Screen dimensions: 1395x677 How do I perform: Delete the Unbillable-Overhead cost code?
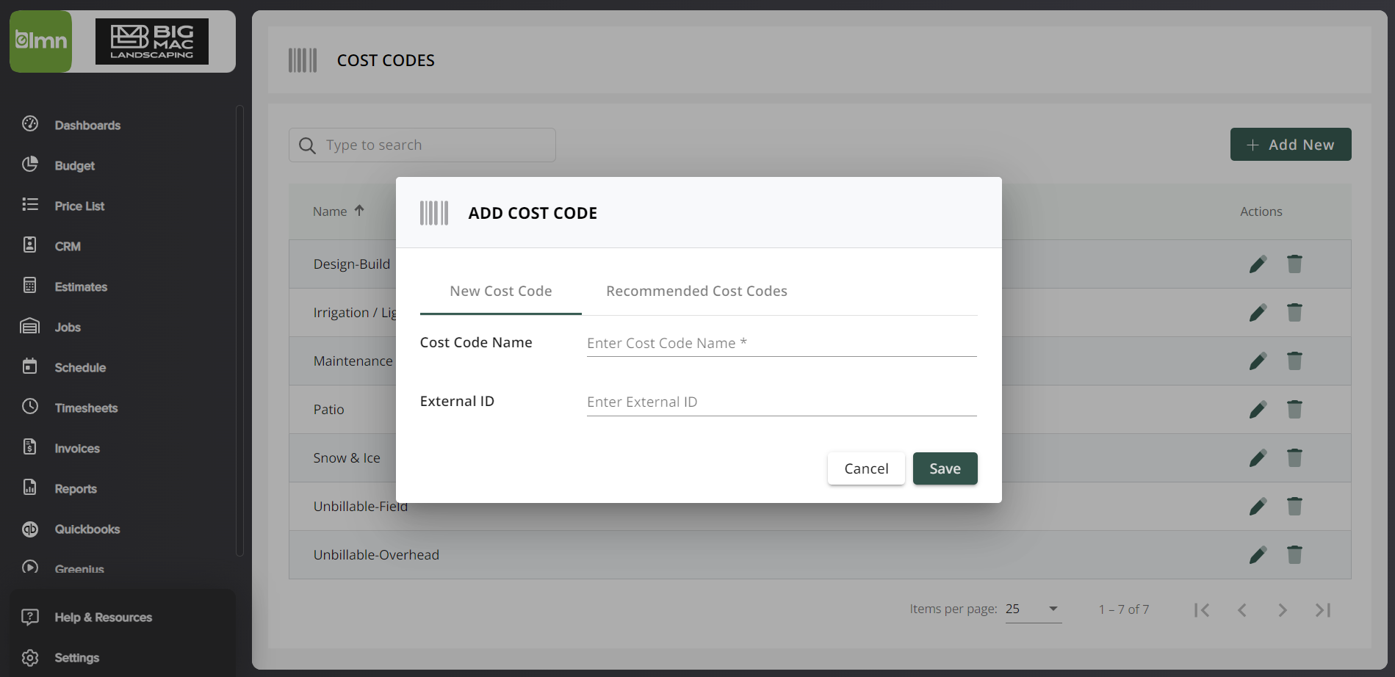(1294, 555)
